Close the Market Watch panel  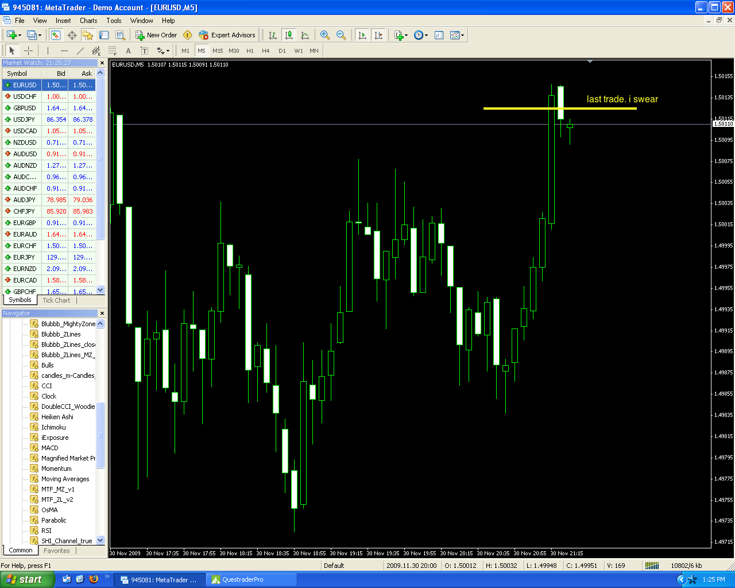(x=102, y=63)
